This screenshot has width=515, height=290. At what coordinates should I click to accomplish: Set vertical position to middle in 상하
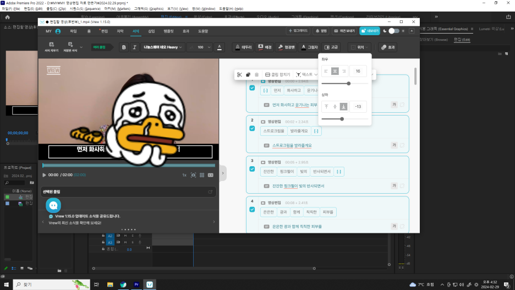tap(335, 106)
